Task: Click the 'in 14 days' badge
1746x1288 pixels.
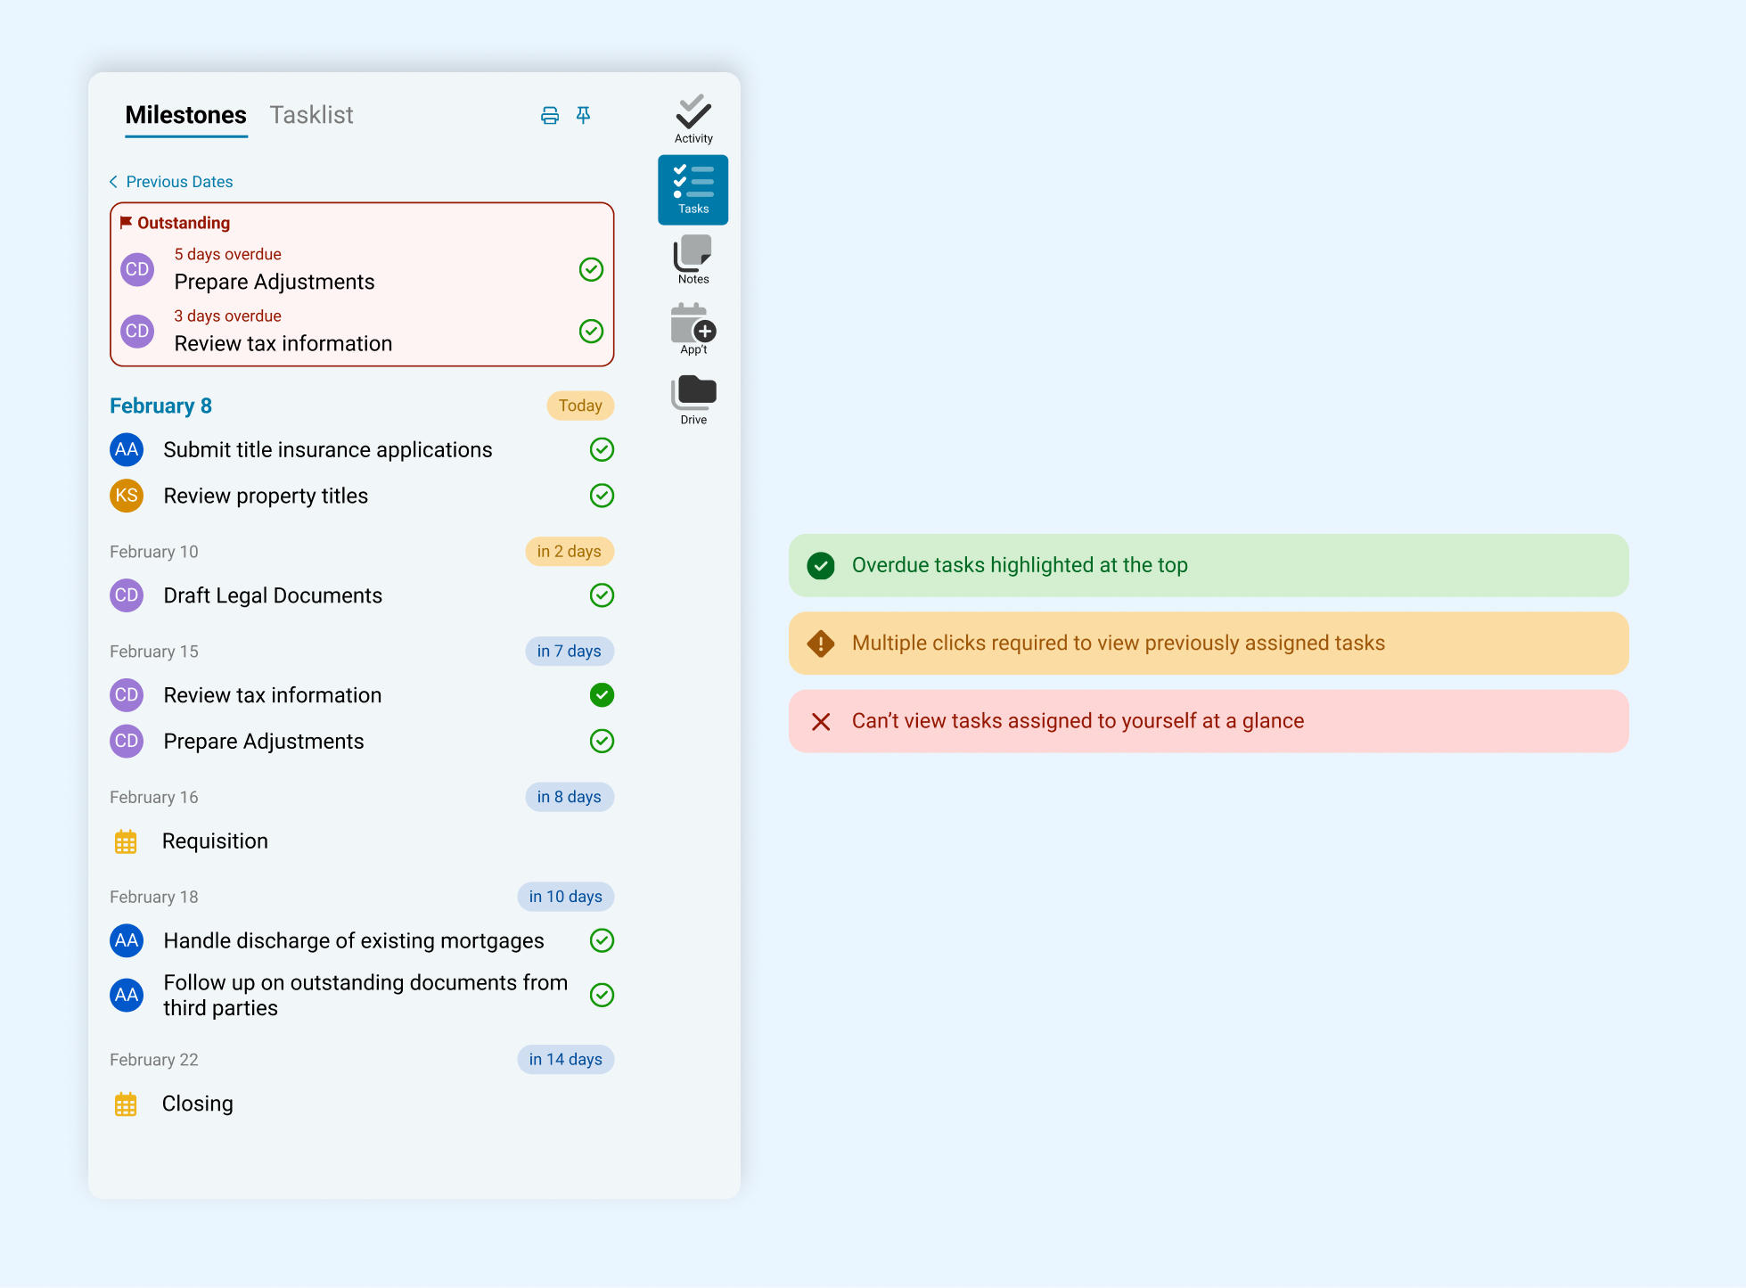Action: pos(565,1060)
